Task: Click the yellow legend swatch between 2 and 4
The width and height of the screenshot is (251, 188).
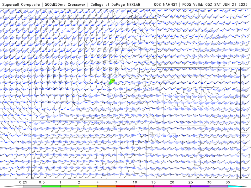Action: click(x=88, y=186)
